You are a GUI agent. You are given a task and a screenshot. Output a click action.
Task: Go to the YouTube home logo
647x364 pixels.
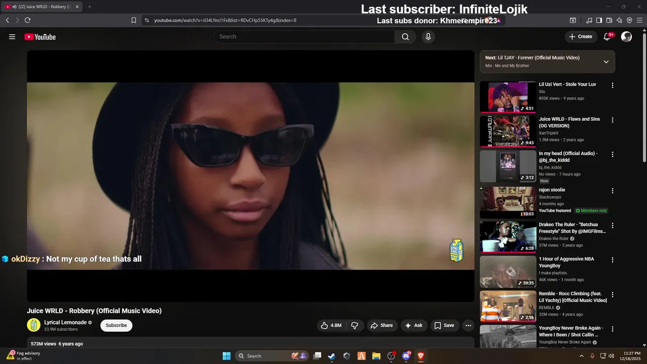(x=40, y=37)
